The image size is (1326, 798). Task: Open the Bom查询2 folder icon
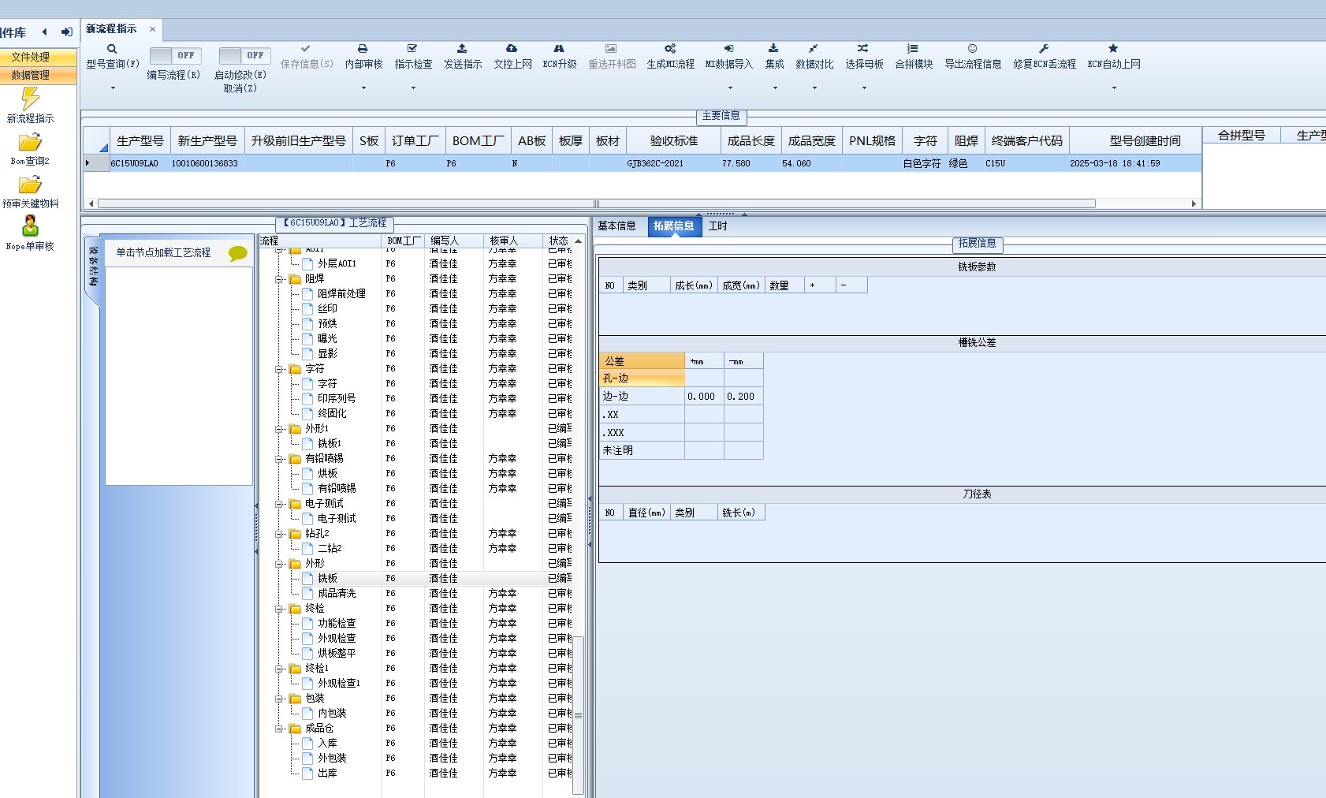(x=30, y=142)
